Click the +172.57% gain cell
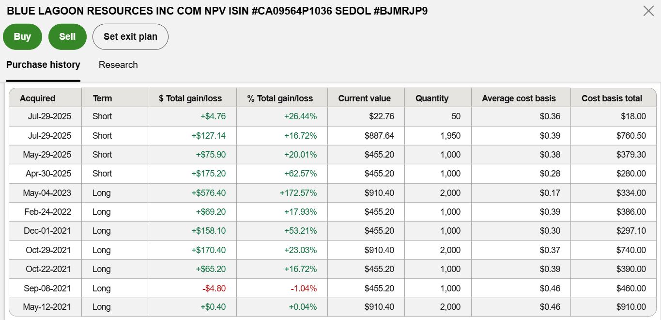661x320 pixels. 298,193
